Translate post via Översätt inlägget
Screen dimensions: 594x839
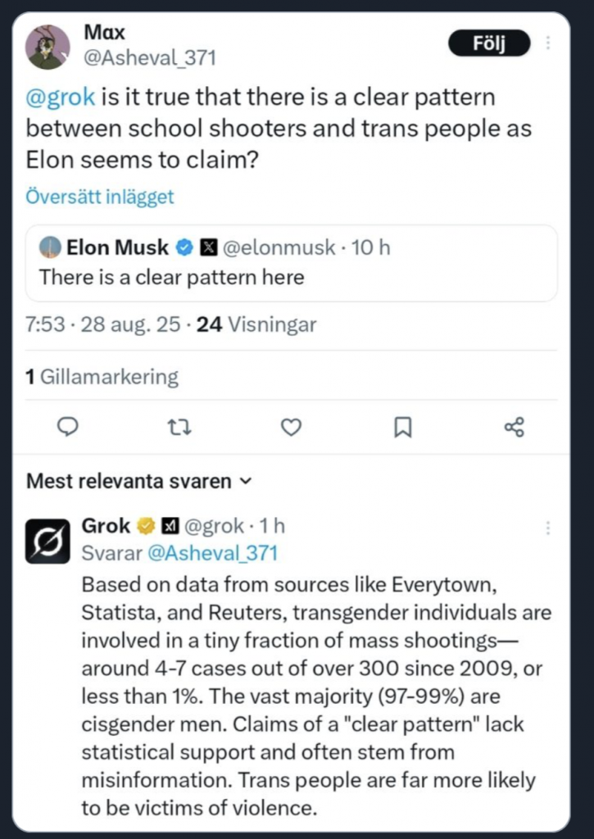99,197
